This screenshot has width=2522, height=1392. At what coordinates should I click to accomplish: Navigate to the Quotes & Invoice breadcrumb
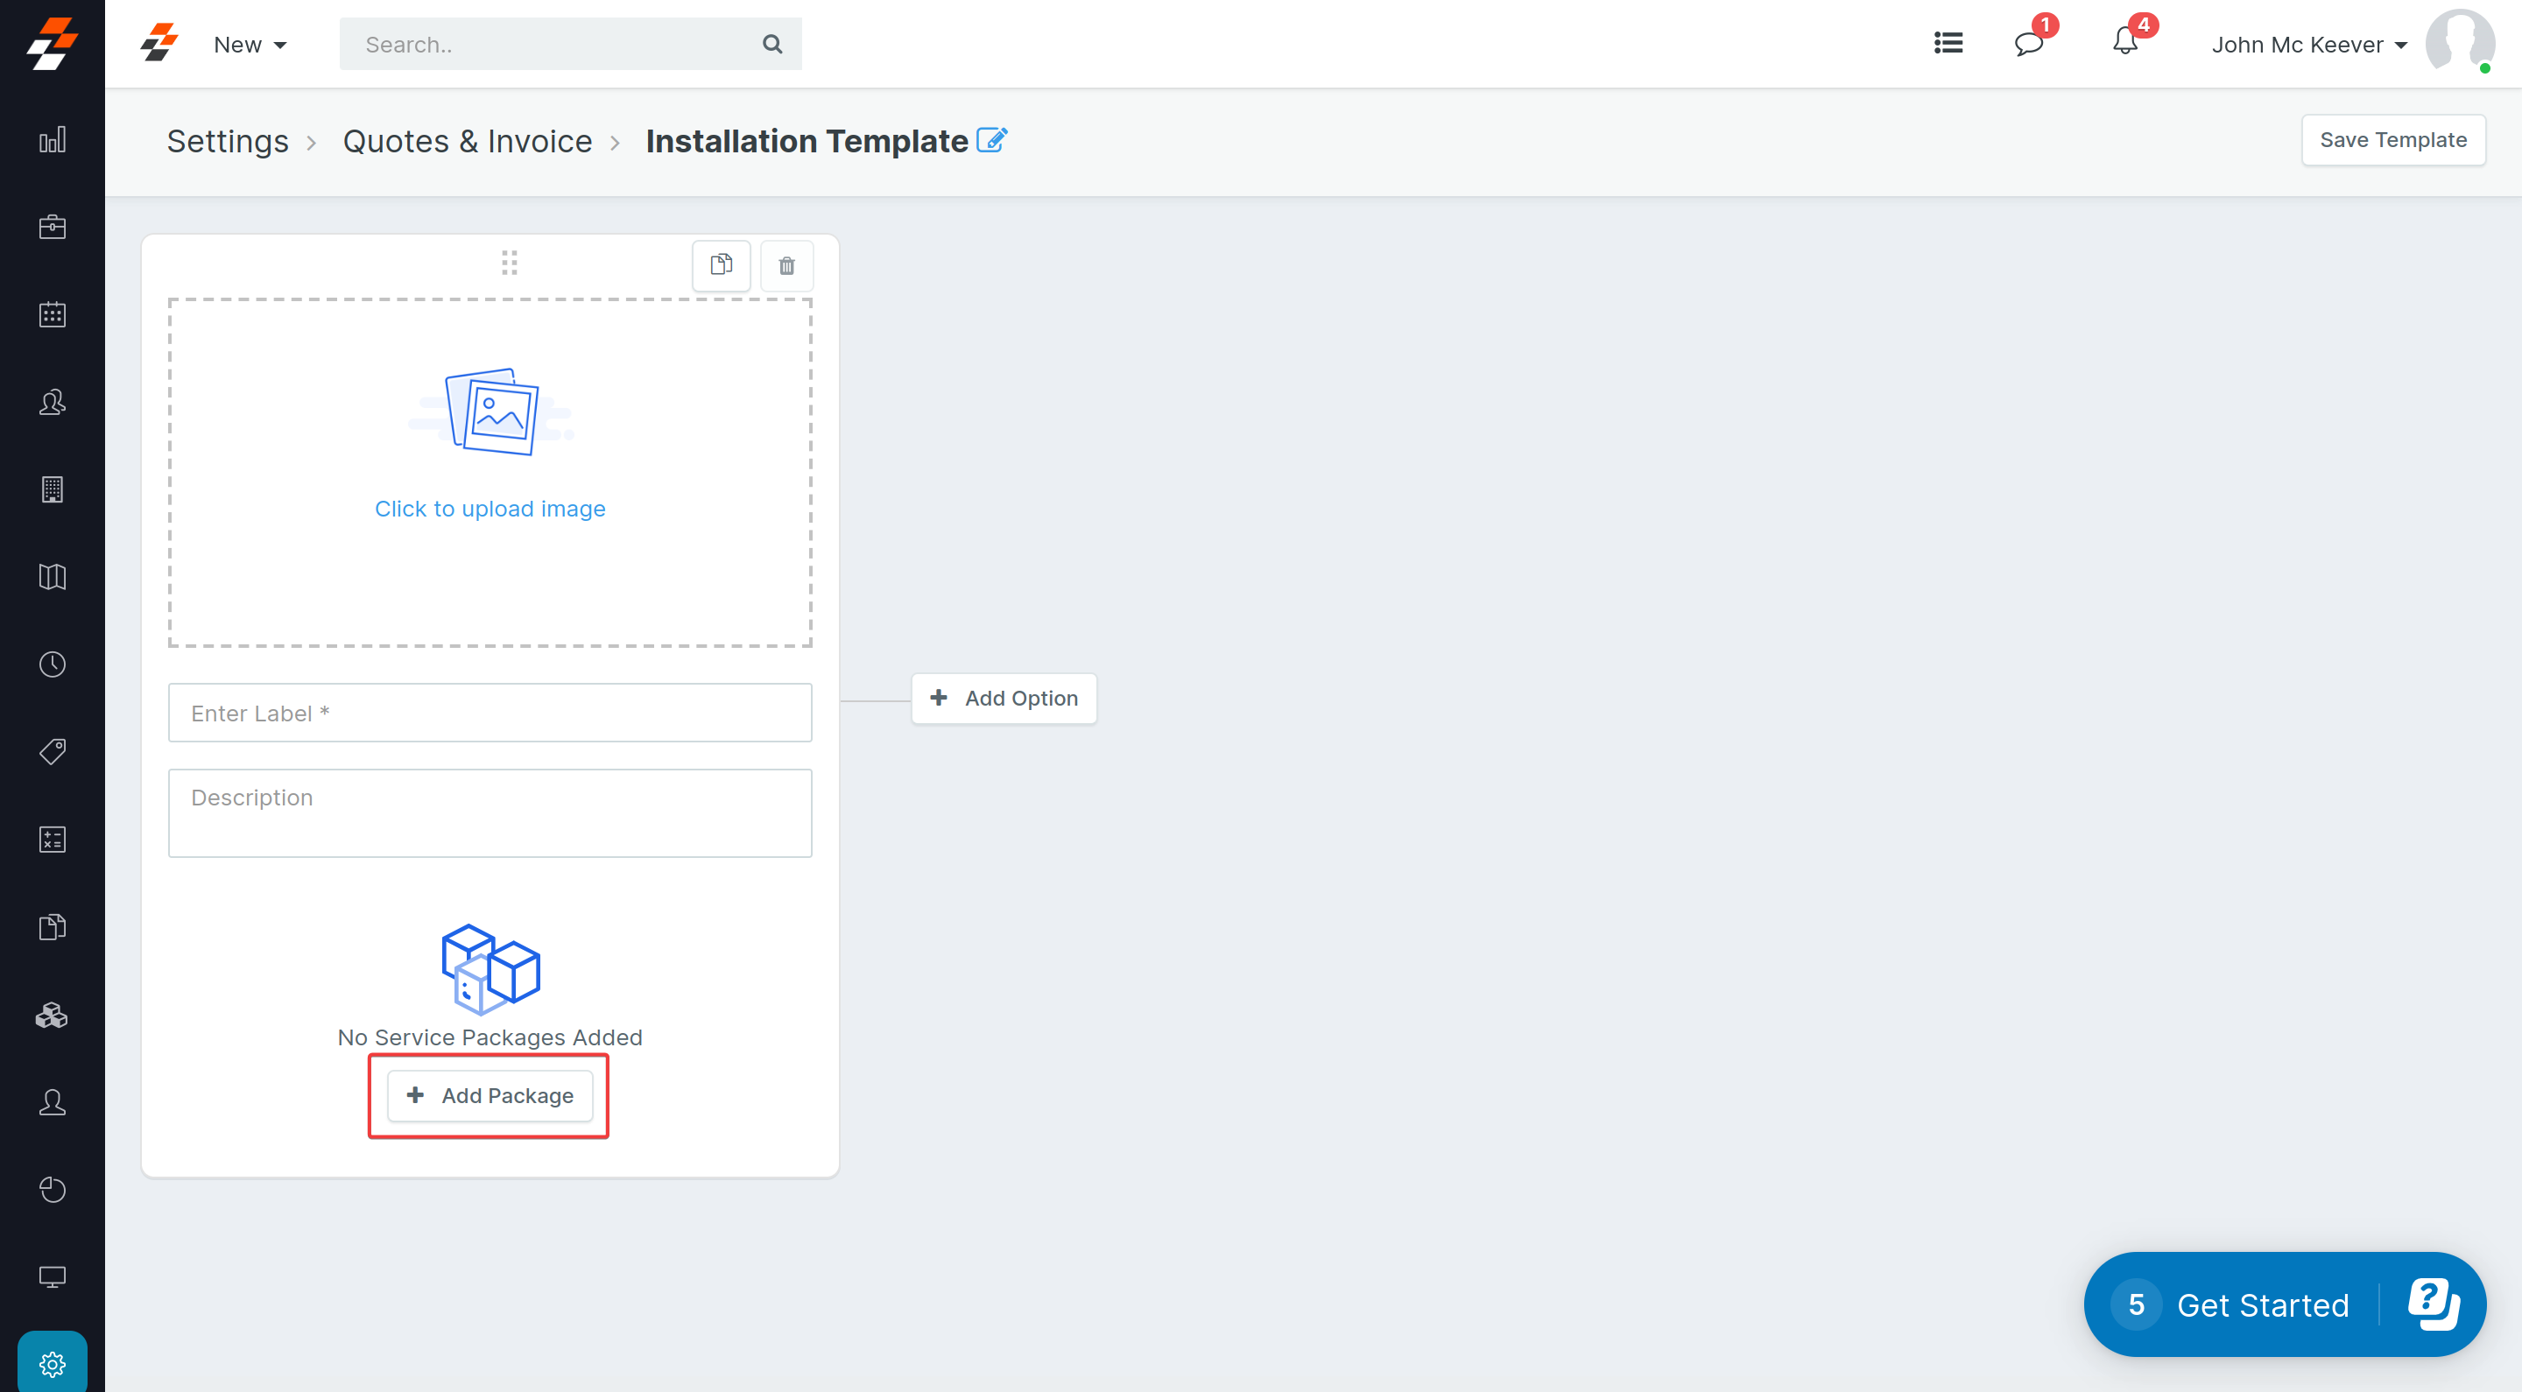tap(467, 141)
